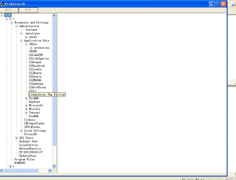
Task: Minimize the DiskSearch window
Action: [x=212, y=4]
